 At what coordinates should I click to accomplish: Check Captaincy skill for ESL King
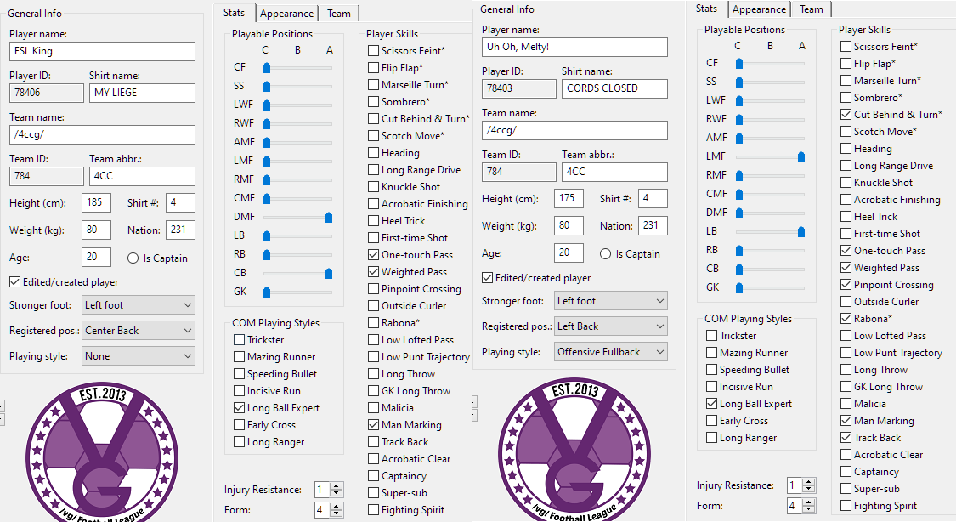point(374,475)
